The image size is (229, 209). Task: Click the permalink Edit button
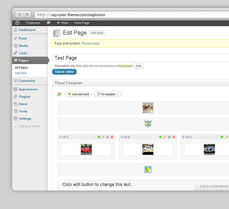pos(138,66)
